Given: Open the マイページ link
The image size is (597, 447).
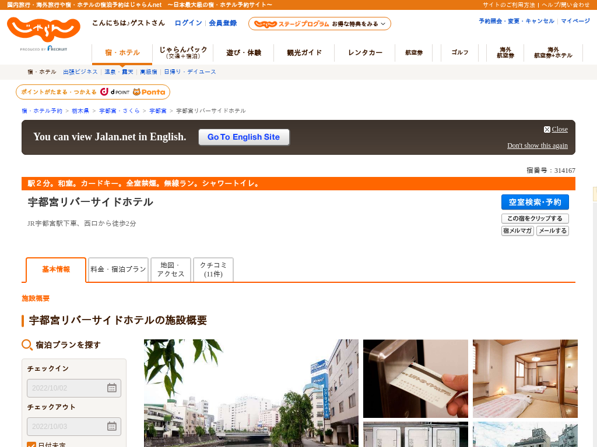Looking at the screenshot, I should [x=575, y=22].
